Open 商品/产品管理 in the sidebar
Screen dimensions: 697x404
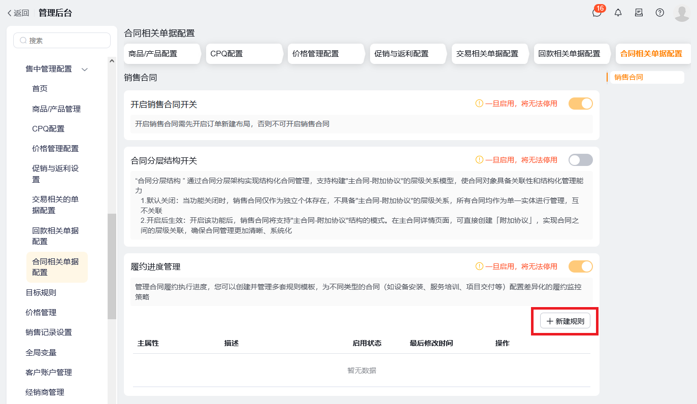(56, 109)
